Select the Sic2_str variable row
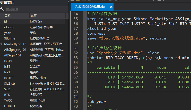This screenshot has width=191, height=110. point(10,84)
